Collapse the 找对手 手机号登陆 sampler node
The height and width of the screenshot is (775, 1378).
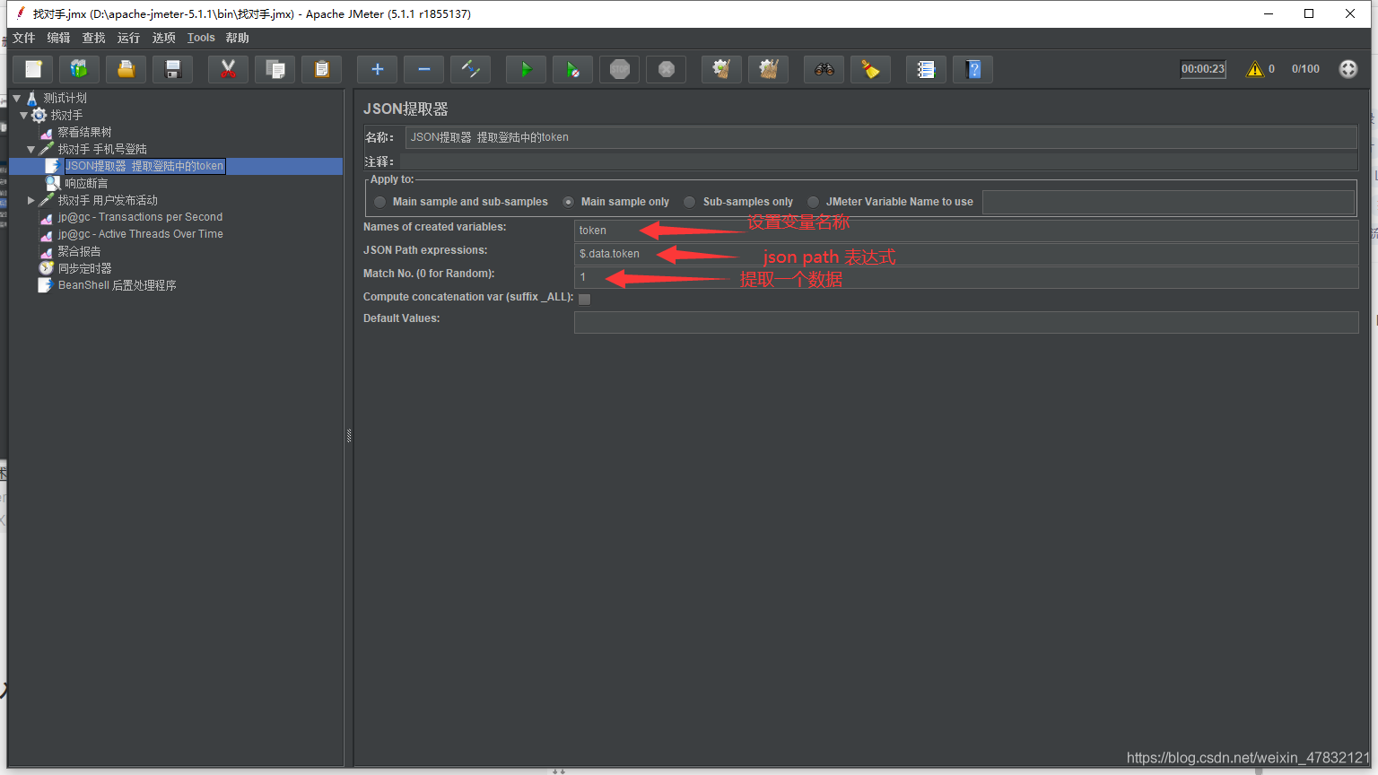click(x=31, y=149)
